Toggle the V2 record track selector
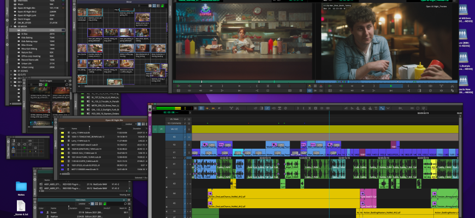Screen dimensions: 475x218 [174, 145]
